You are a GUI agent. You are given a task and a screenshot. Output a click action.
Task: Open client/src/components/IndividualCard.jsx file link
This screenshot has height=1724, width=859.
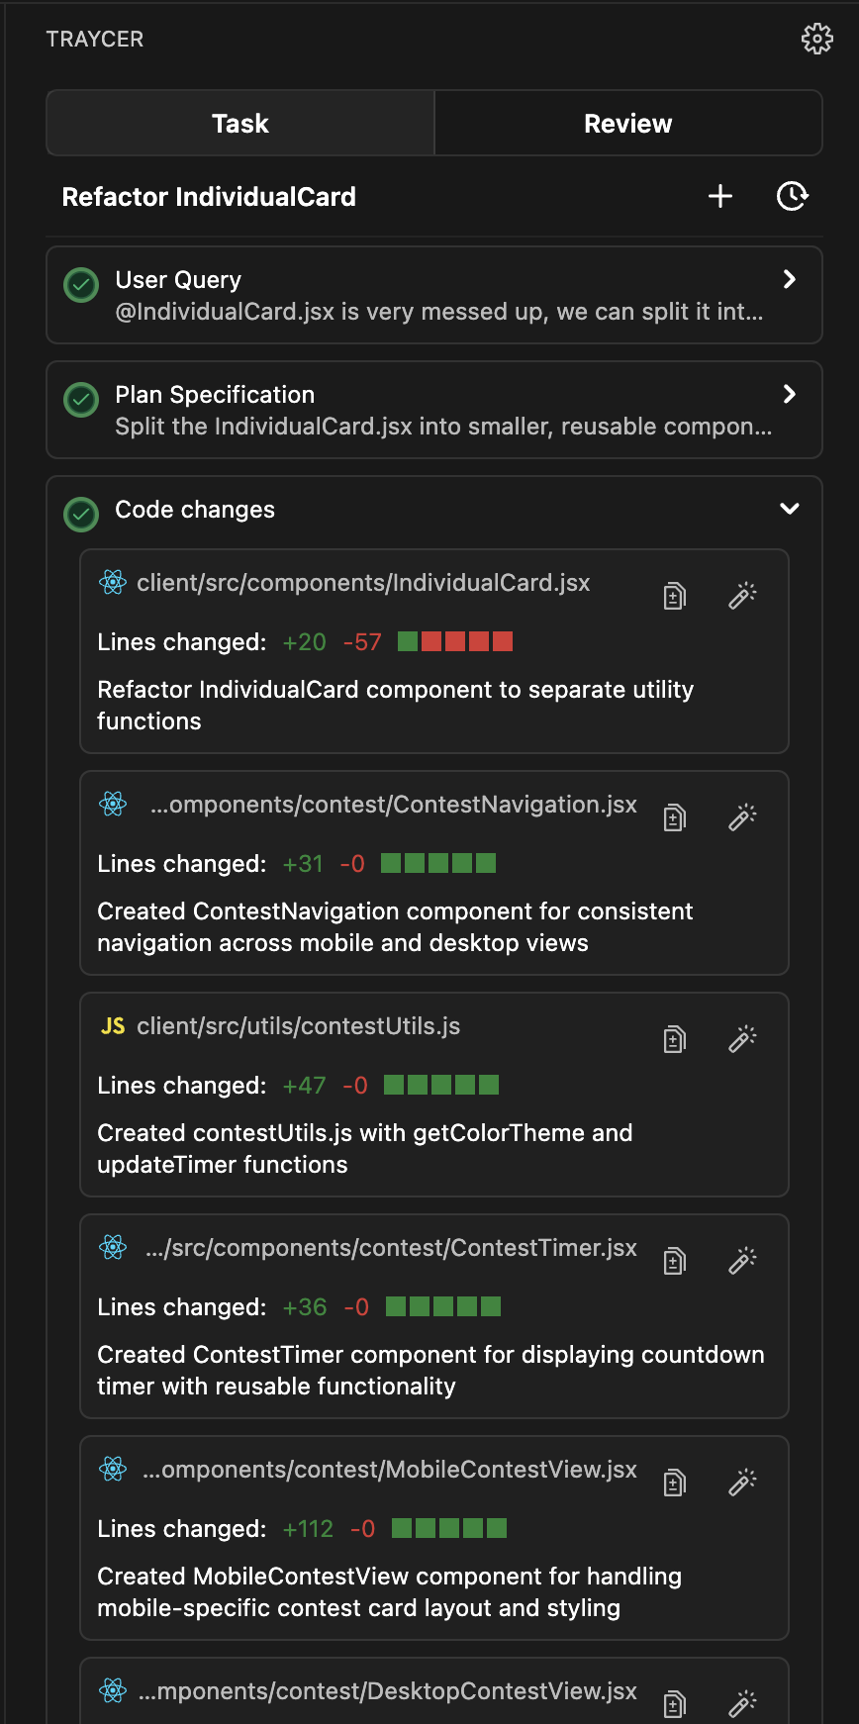coord(363,583)
